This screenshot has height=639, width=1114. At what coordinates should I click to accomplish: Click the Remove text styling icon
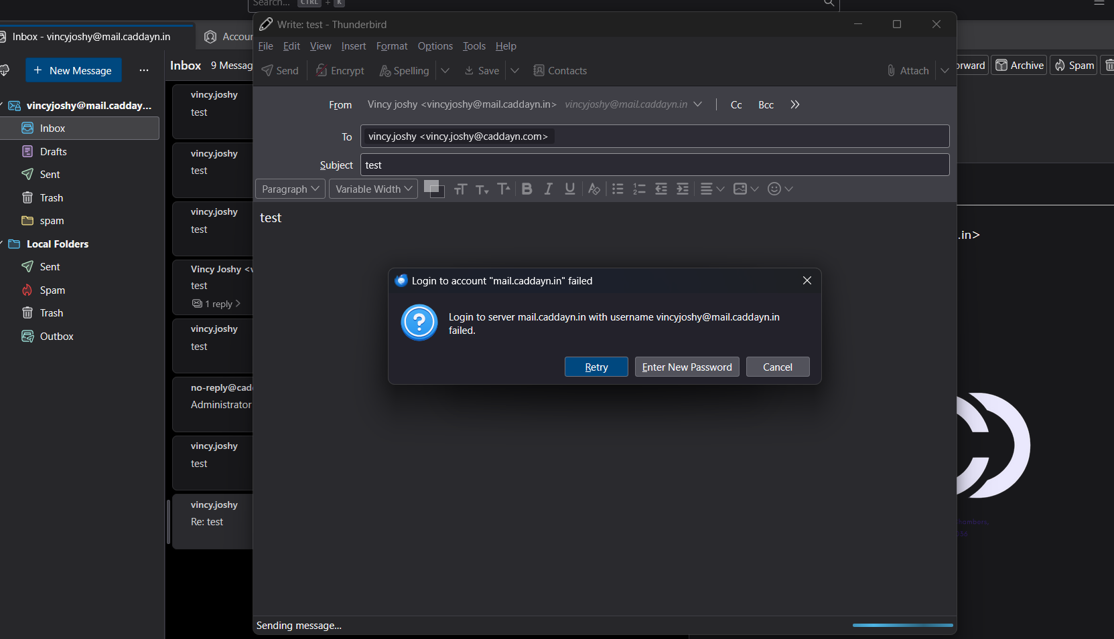click(594, 189)
